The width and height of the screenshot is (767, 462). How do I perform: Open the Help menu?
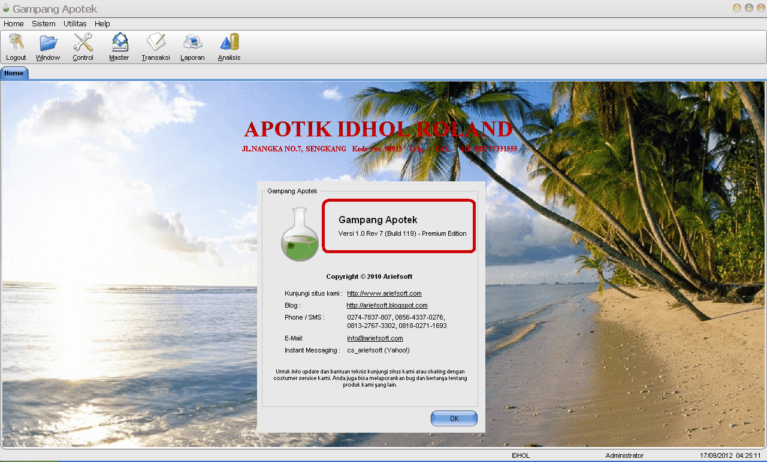point(102,24)
